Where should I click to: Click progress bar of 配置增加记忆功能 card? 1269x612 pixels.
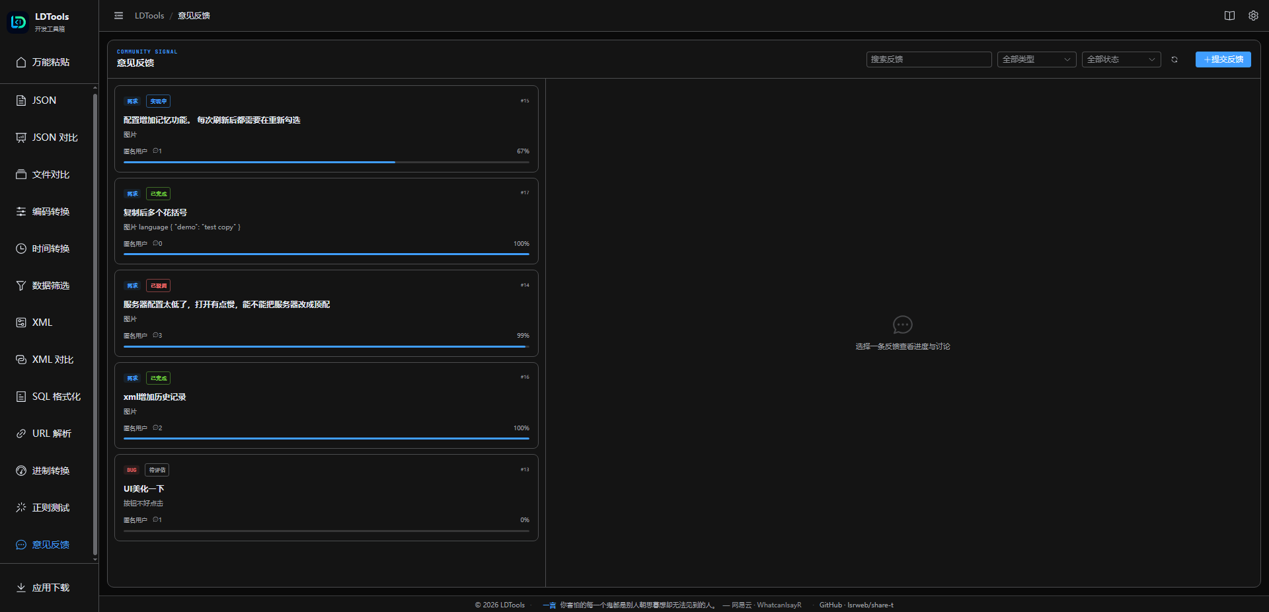[x=327, y=162]
